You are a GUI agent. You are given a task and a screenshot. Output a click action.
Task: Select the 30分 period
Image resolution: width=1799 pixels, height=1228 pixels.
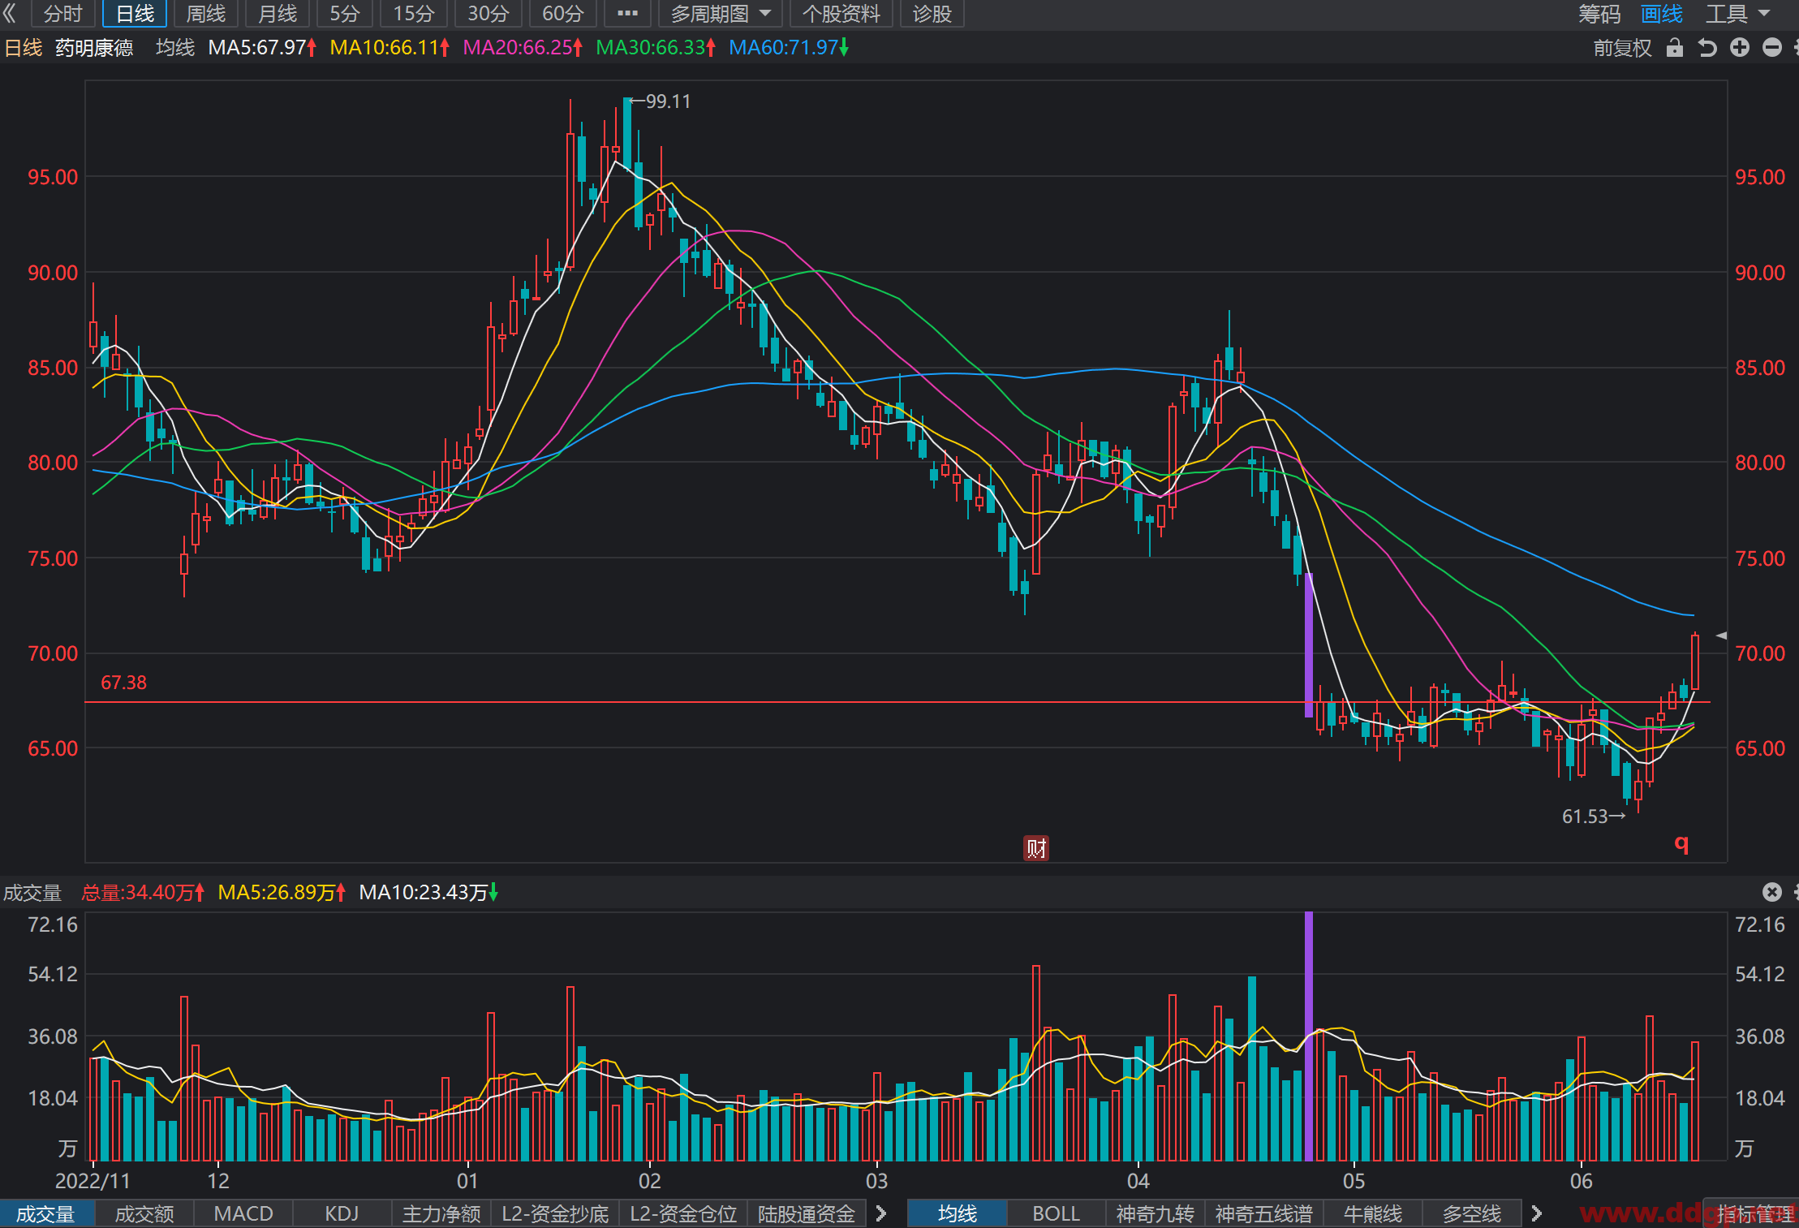click(488, 14)
